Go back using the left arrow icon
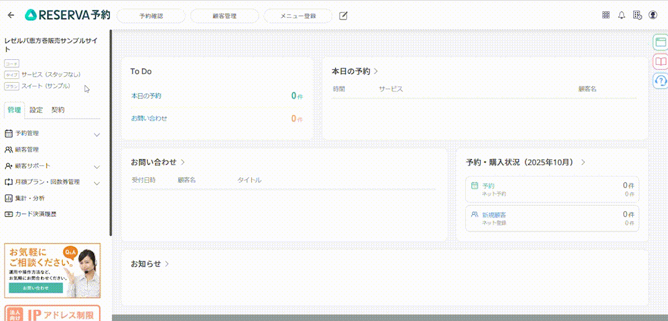Image resolution: width=668 pixels, height=321 pixels. click(x=11, y=15)
